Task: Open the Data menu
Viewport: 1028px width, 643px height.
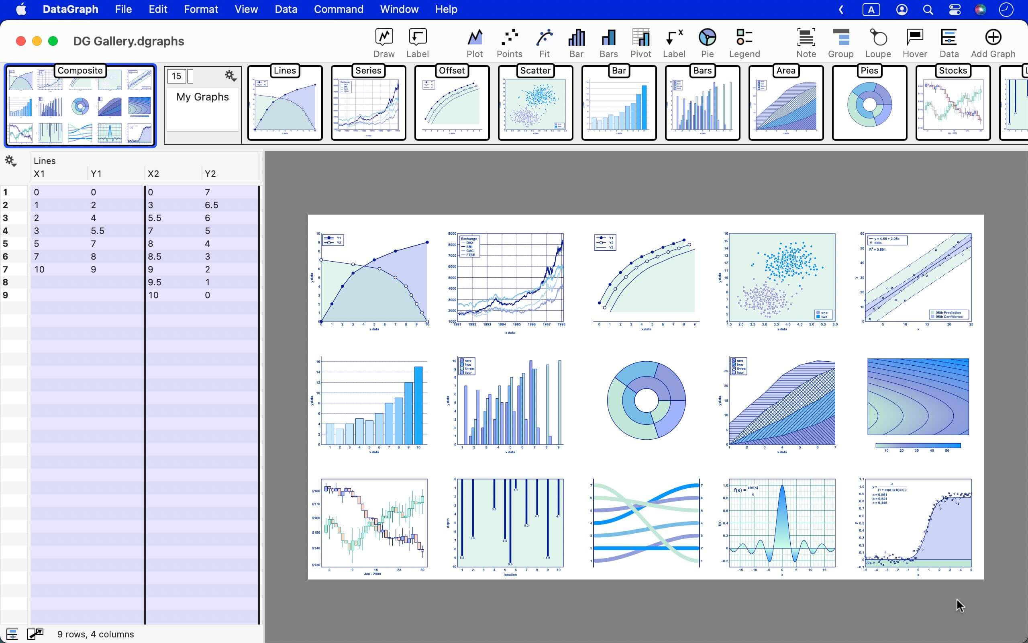Action: [x=286, y=9]
